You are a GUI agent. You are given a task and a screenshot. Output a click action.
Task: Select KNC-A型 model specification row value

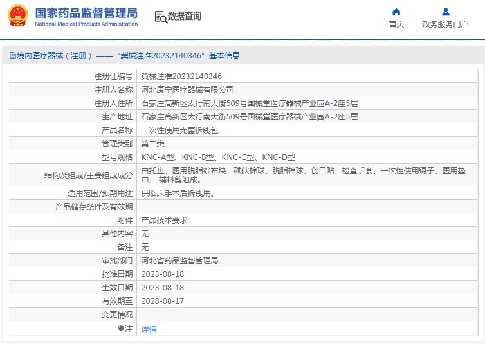click(218, 157)
